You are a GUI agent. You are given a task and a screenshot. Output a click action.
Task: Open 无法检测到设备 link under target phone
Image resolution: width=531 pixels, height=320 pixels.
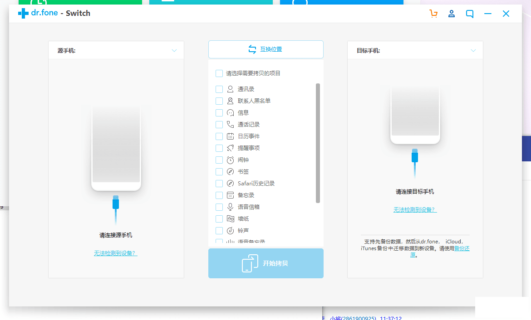tap(415, 210)
